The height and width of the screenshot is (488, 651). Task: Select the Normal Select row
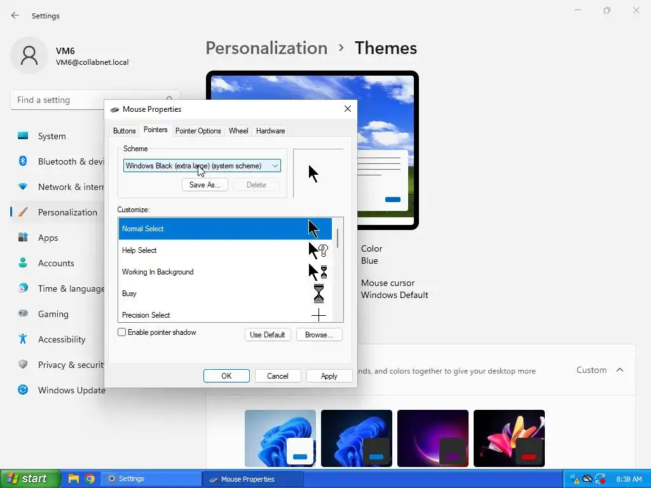tap(225, 229)
